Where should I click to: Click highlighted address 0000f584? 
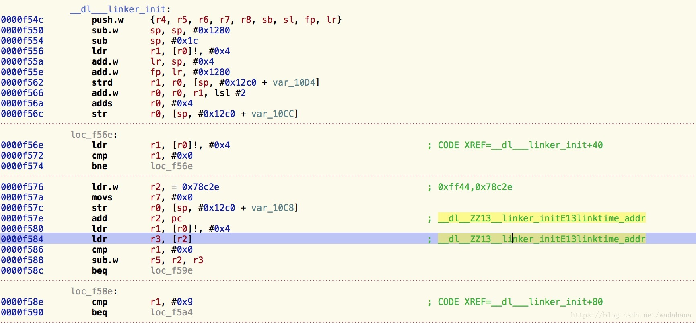coord(22,239)
